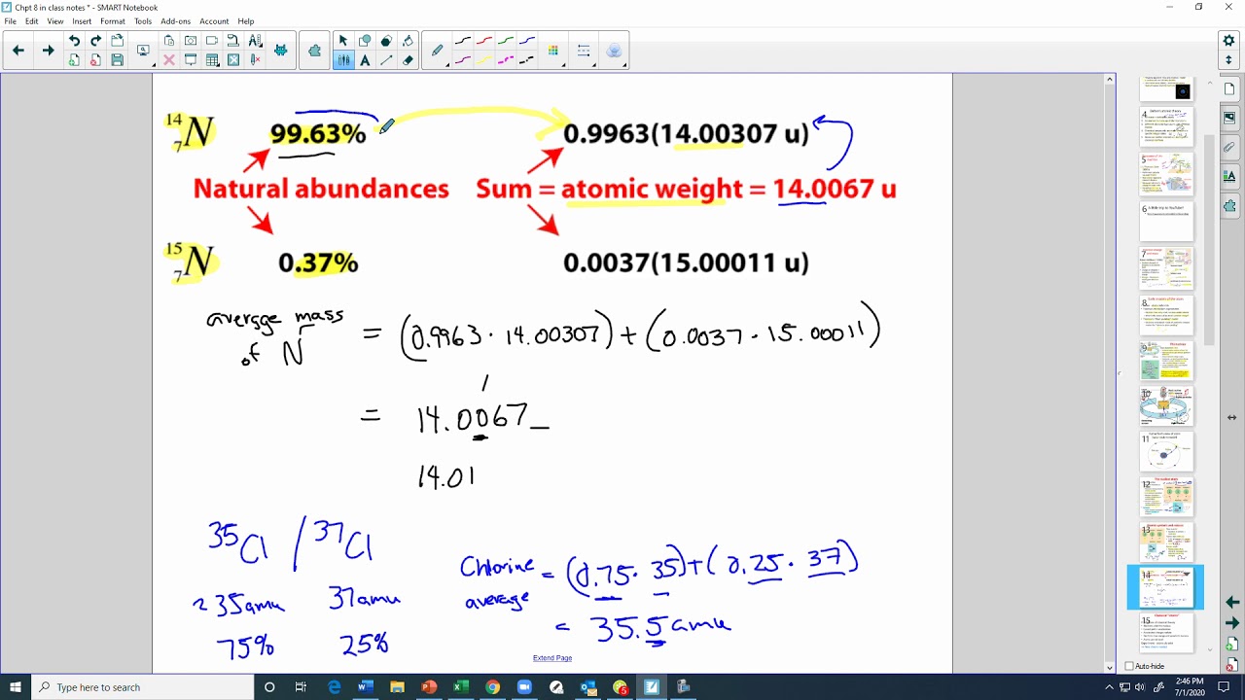1245x700 pixels.
Task: Click the blue monster activity icon
Action: 281,51
